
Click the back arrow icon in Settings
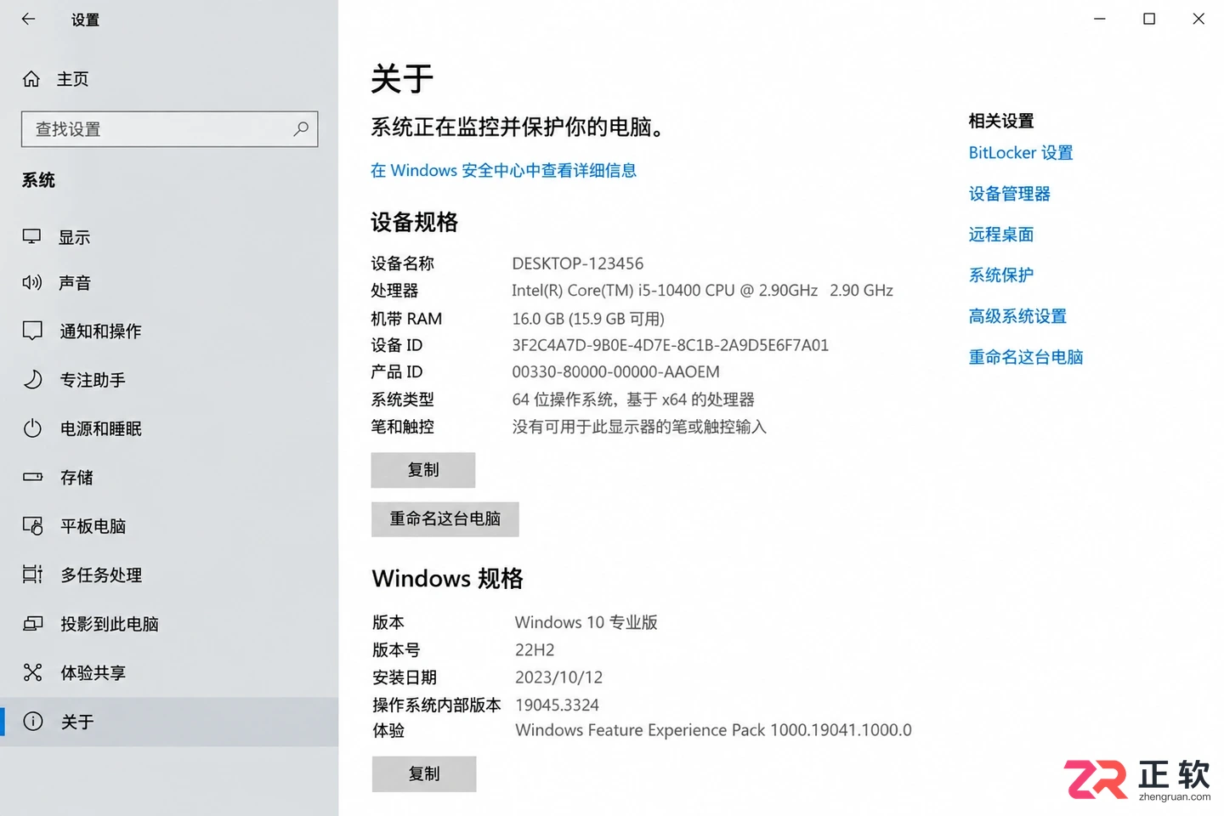pos(29,19)
